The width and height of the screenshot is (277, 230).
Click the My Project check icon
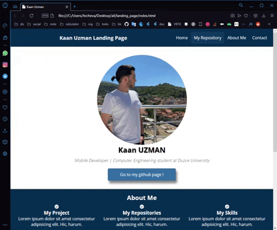tap(57, 206)
